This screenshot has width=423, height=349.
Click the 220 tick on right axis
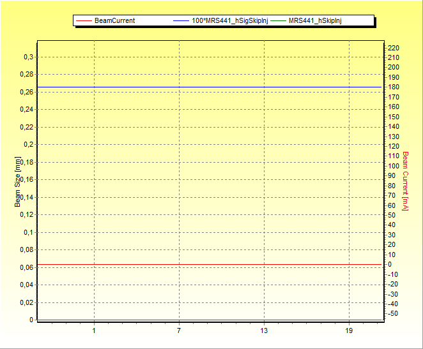point(394,48)
